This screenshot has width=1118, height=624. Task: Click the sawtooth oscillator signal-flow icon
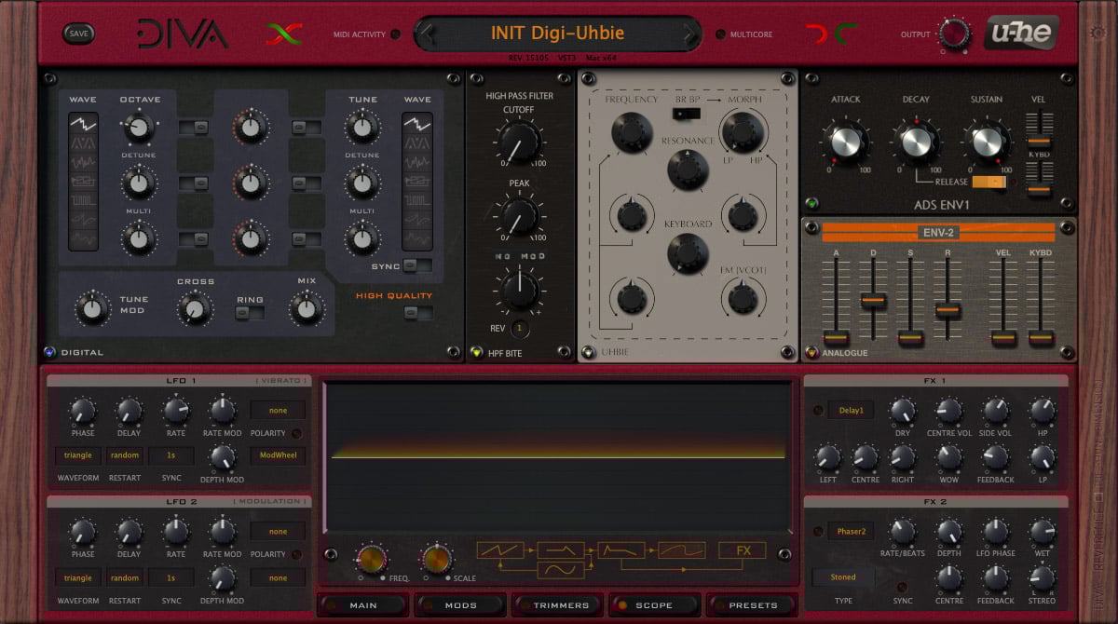[501, 549]
